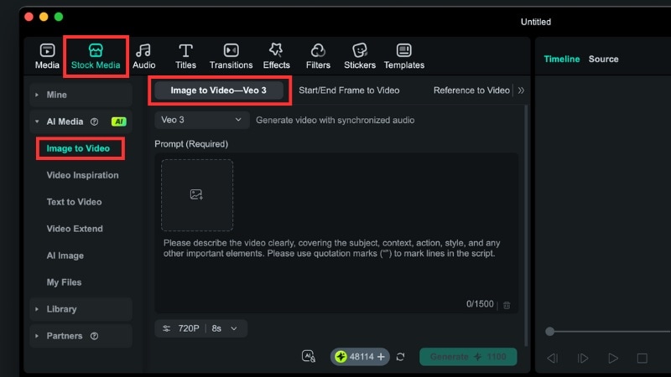Image resolution: width=671 pixels, height=377 pixels.
Task: Switch to the Timeline preview tab
Action: tap(561, 59)
